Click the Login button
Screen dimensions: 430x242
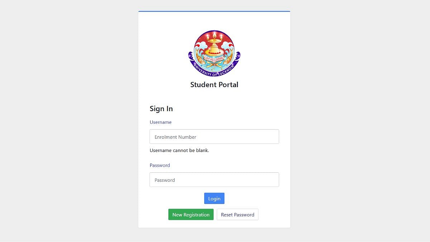coord(214,198)
